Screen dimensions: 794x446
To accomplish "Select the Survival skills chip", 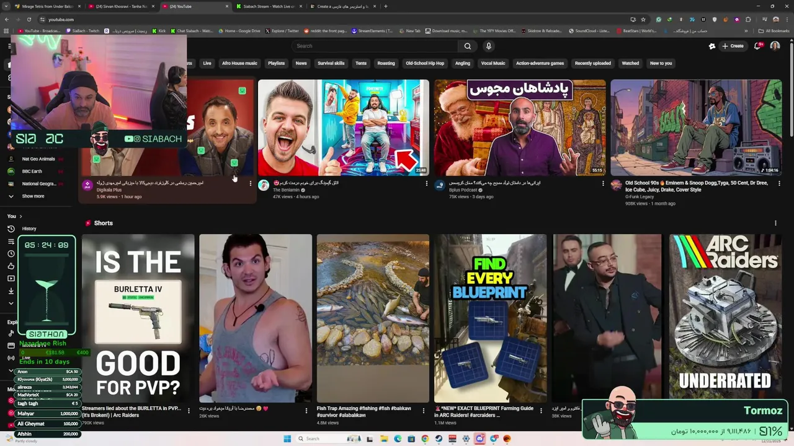I will [331, 63].
